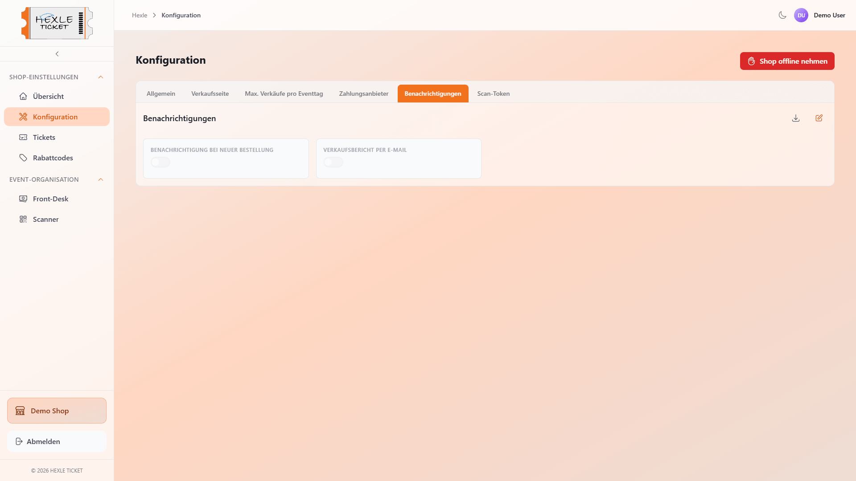
Task: Toggle dark mode with moon icon
Action: tap(782, 15)
